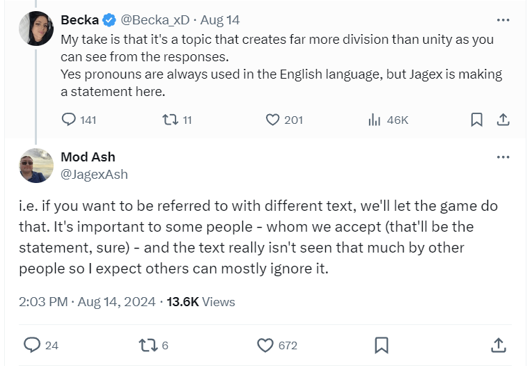Image resolution: width=532 pixels, height=366 pixels.
Task: Like Becka's tweet
Action: click(x=273, y=120)
